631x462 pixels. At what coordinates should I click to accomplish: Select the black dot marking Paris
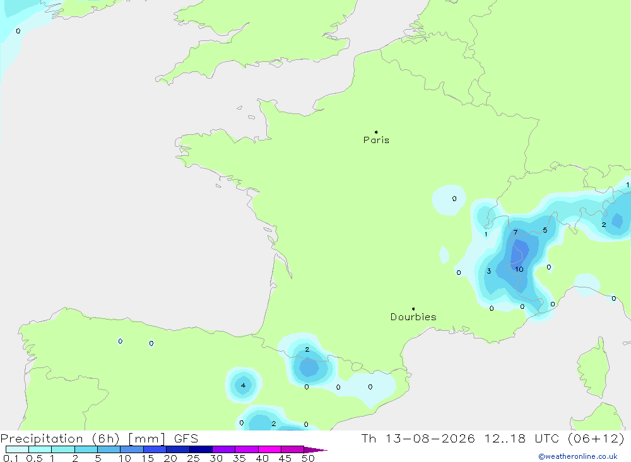376,132
